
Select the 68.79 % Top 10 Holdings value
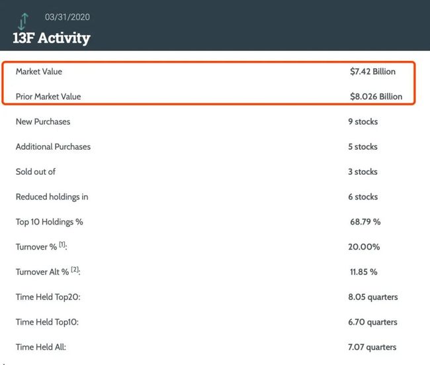pos(365,222)
